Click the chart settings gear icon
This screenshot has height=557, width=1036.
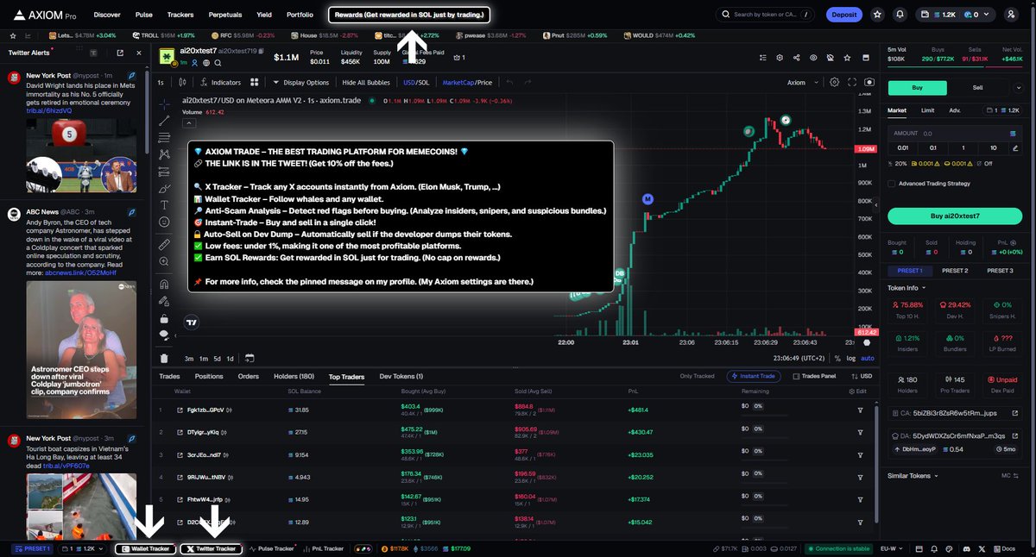(834, 83)
